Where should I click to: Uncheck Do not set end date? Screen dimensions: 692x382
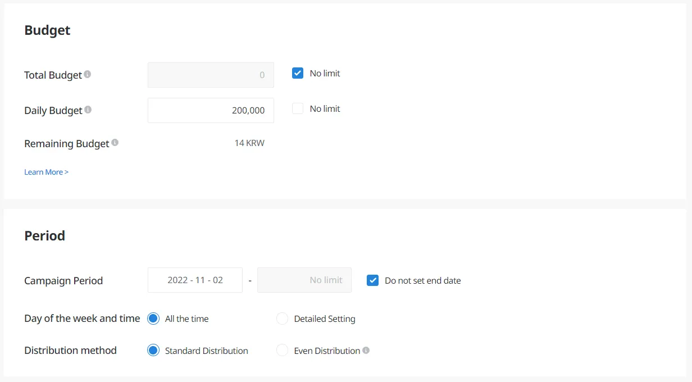pyautogui.click(x=372, y=280)
